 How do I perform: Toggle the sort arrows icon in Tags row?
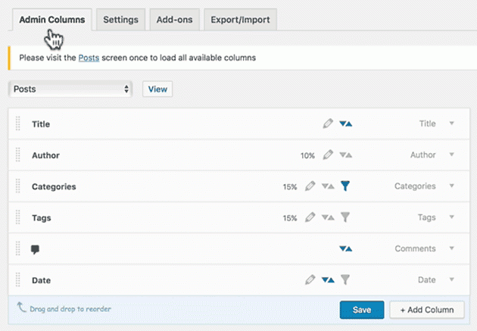pos(328,217)
